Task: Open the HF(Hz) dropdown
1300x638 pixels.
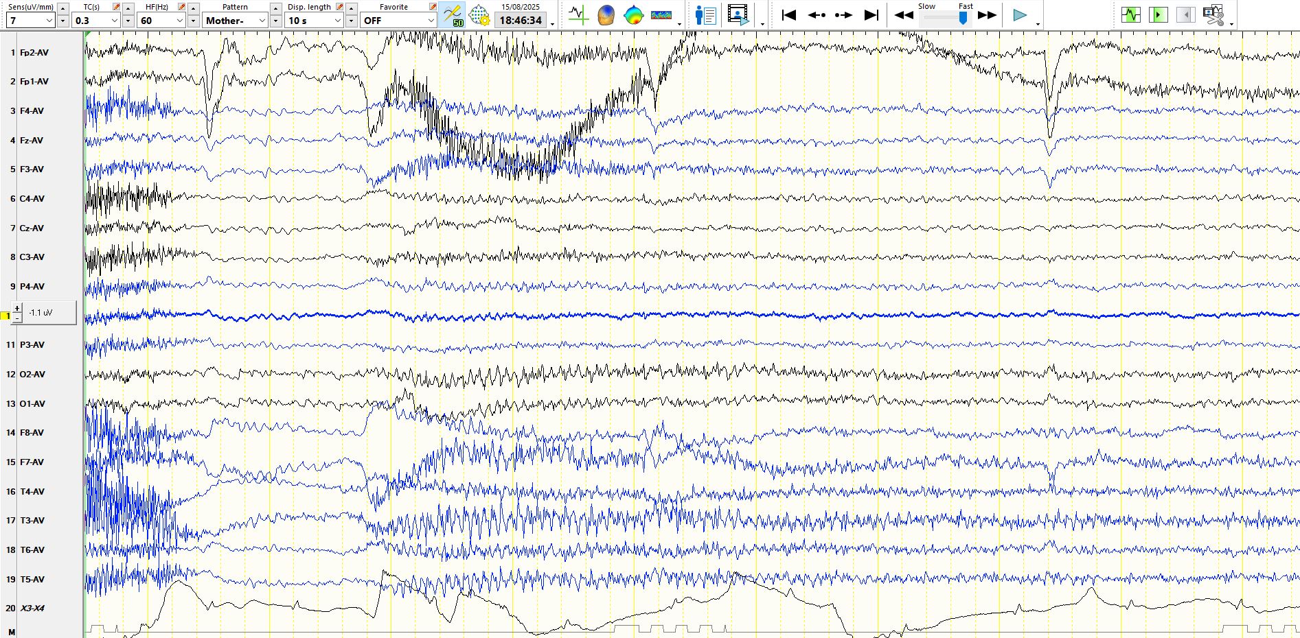Action: pos(161,21)
